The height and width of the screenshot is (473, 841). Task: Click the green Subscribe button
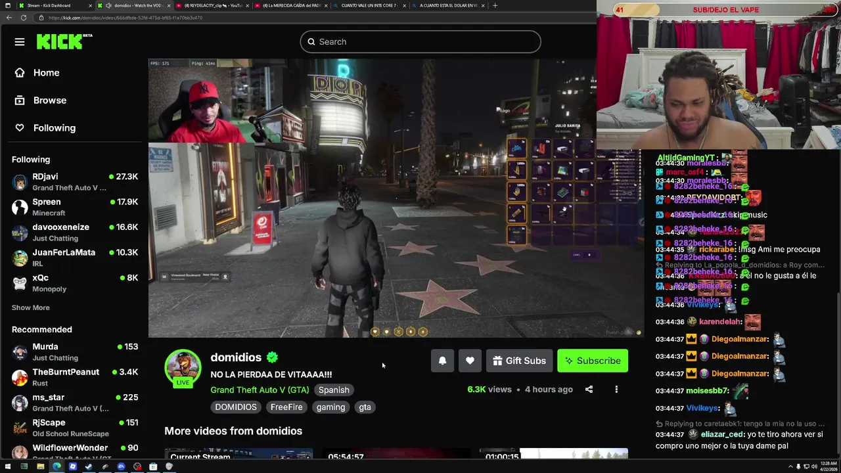click(x=593, y=361)
